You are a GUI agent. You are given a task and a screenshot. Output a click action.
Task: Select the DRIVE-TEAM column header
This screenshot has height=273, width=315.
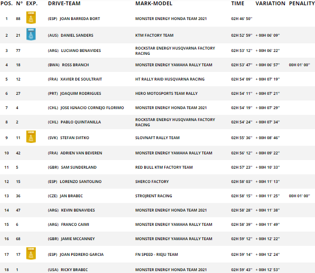click(64, 4)
